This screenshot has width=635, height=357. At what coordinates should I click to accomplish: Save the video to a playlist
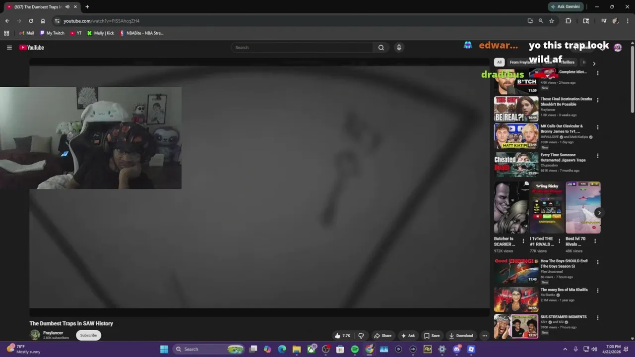point(432,336)
